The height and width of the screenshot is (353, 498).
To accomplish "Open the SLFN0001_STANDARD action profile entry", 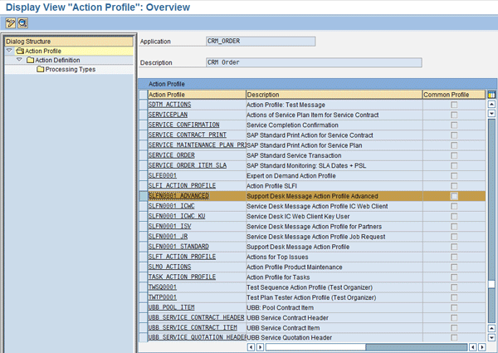I will pos(179,246).
